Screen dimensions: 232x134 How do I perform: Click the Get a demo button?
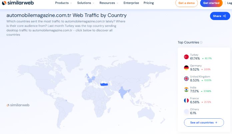187,3
